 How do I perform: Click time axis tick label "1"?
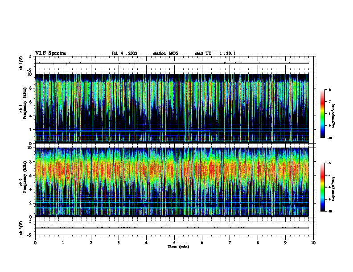(63, 243)
